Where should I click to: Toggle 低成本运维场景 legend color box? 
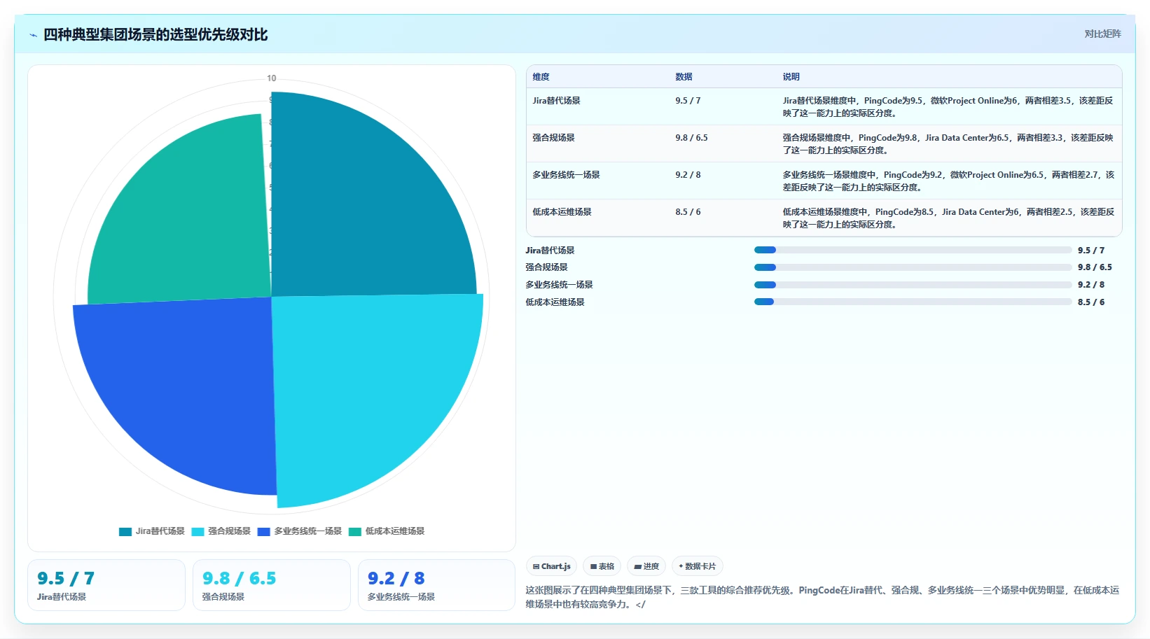click(355, 532)
